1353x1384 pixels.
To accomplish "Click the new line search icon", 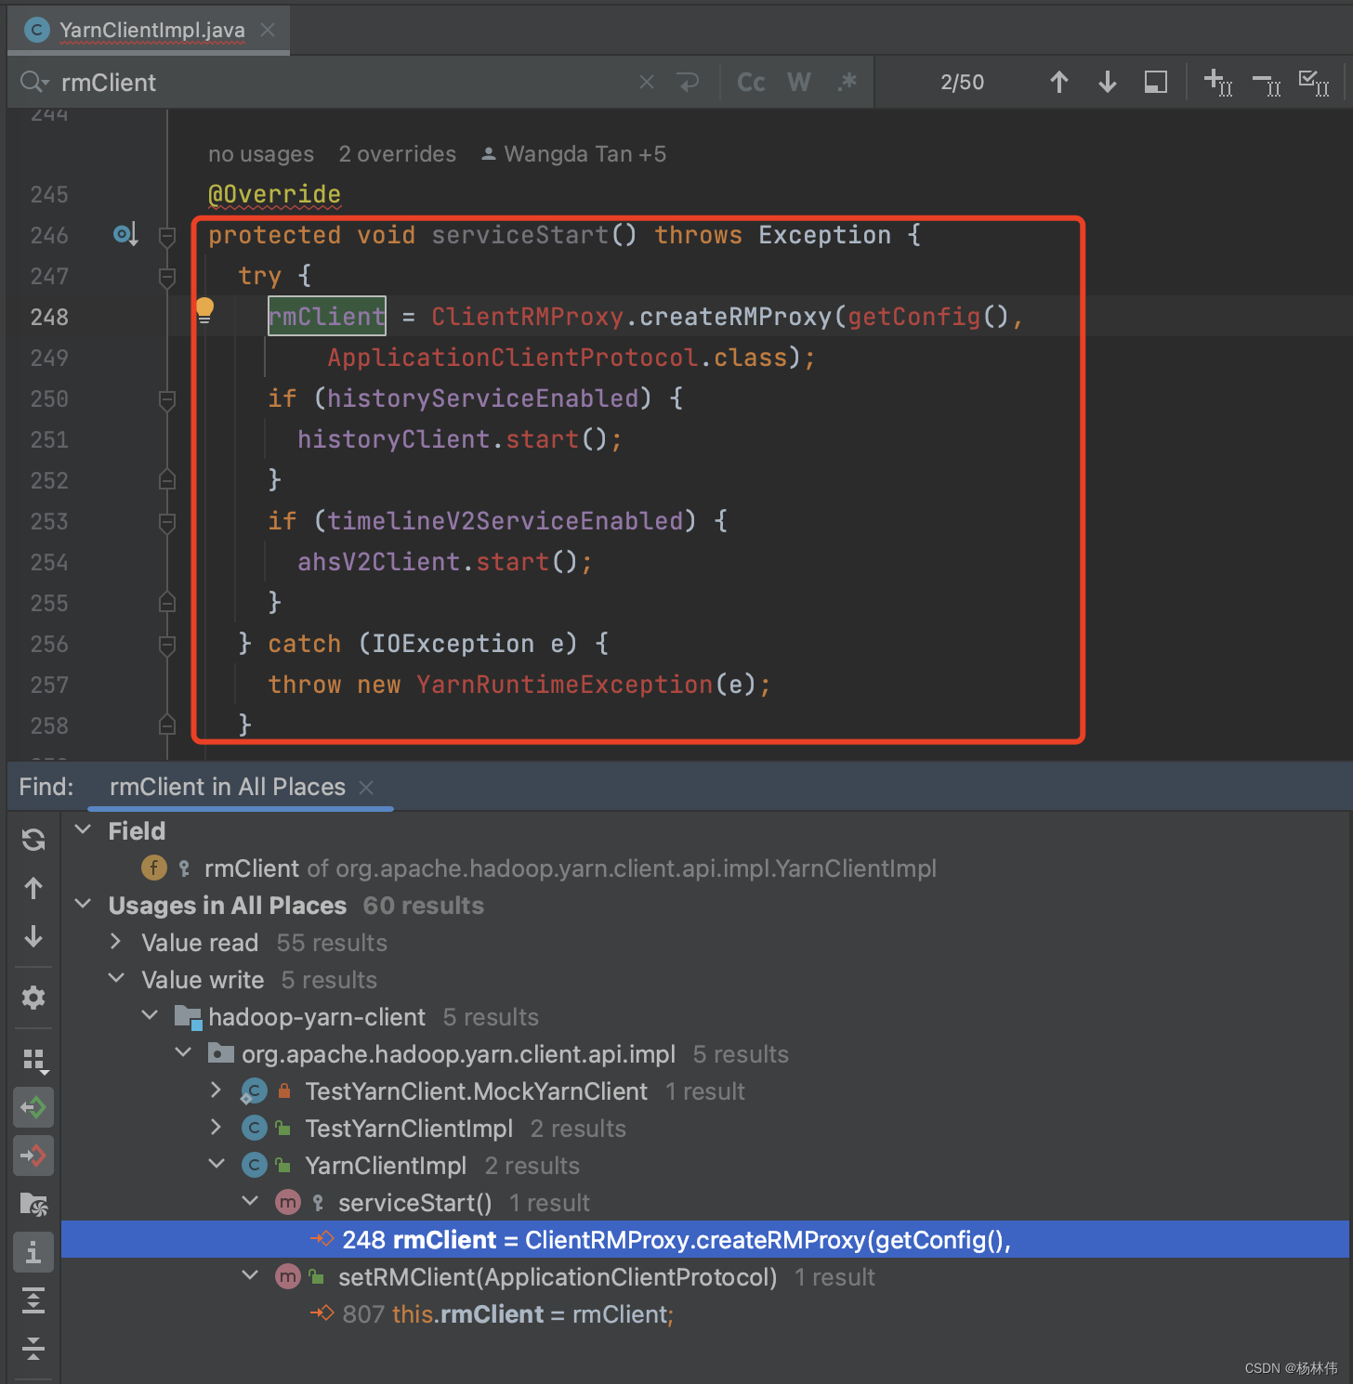I will [689, 83].
